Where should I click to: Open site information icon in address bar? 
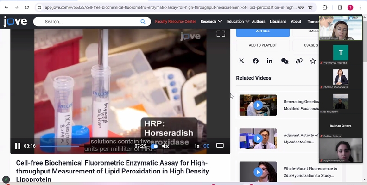click(x=39, y=7)
